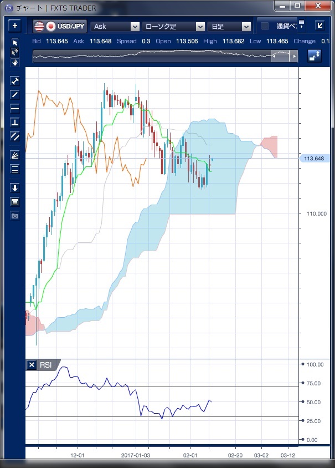Select the hand pan tool
Viewport: 335px width, 468px height.
coord(15,62)
